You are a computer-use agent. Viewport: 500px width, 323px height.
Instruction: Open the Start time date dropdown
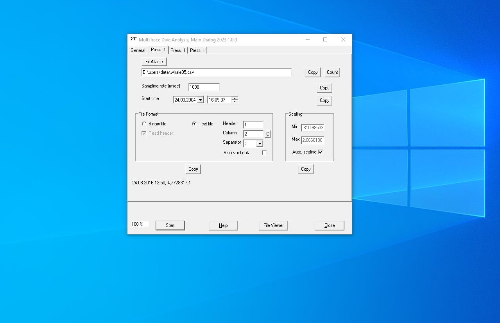tap(200, 100)
